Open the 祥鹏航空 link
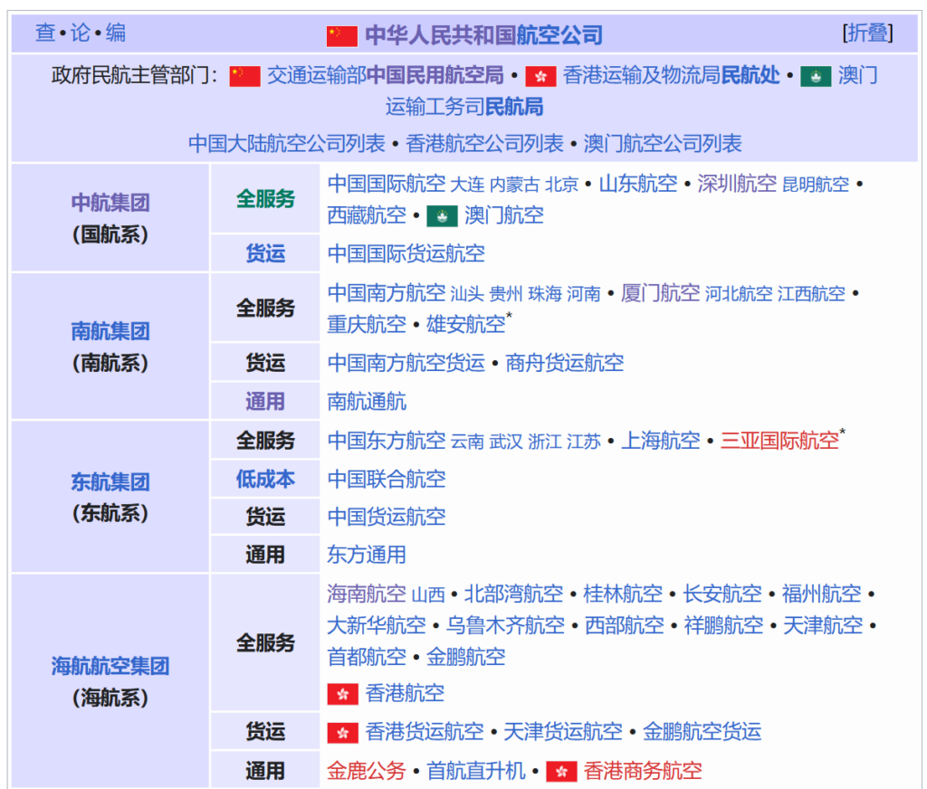The width and height of the screenshot is (927, 789). click(x=723, y=625)
